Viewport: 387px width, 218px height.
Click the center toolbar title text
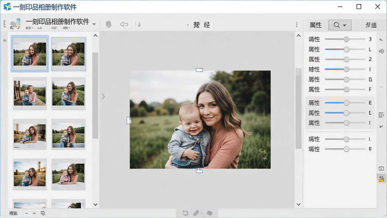201,25
